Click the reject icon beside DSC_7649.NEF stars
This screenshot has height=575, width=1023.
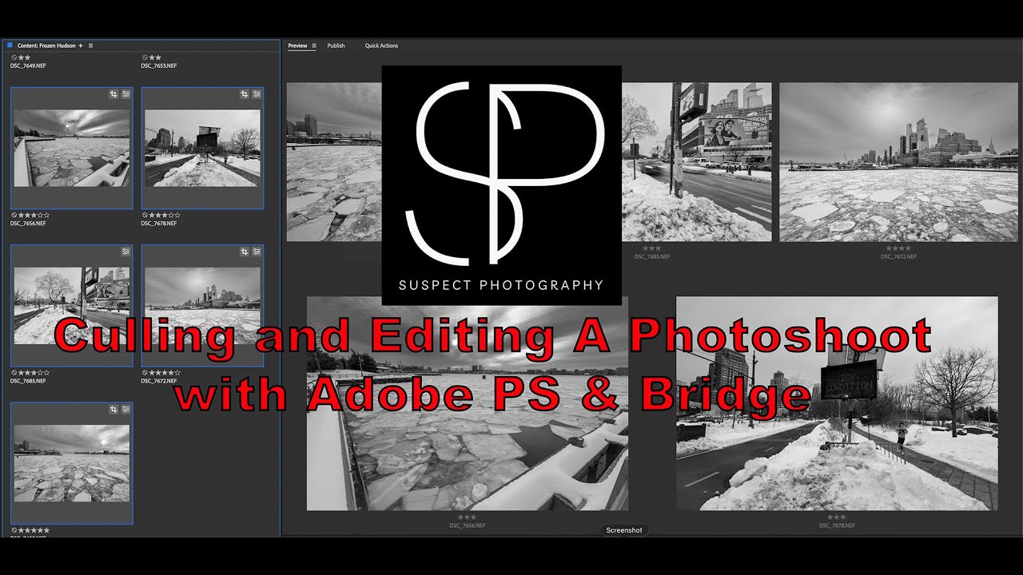coord(13,57)
